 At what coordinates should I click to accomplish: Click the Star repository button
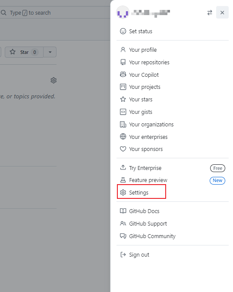[24, 52]
